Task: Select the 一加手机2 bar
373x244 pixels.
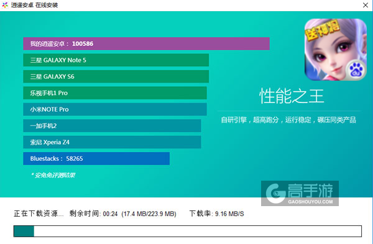Action: tap(112, 125)
